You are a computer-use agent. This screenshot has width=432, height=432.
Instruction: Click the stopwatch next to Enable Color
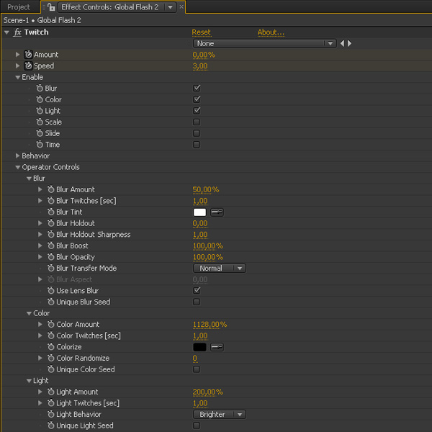40,99
